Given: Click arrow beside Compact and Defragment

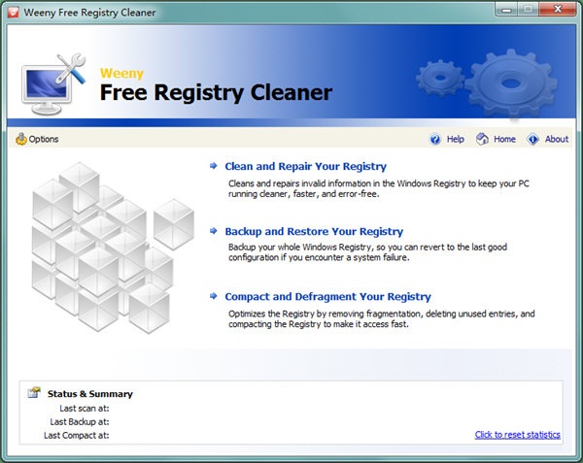Looking at the screenshot, I should tap(214, 296).
